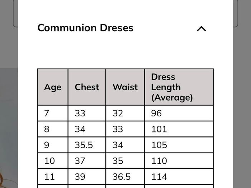This screenshot has height=188, width=251.
Task: Select the Waist column header
Action: click(125, 87)
